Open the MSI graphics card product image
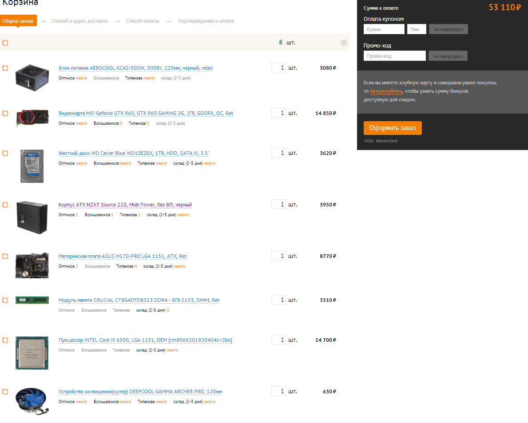 click(32, 118)
